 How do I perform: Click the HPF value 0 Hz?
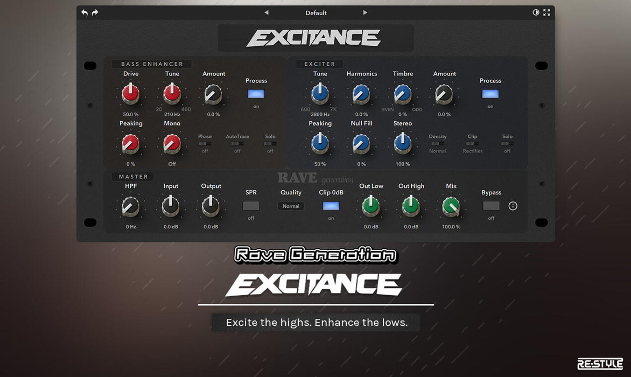coord(131,227)
